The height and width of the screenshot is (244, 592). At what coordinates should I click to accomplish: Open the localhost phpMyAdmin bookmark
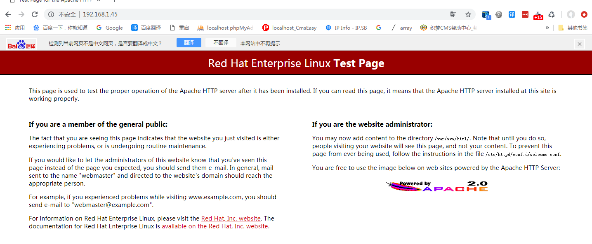225,28
